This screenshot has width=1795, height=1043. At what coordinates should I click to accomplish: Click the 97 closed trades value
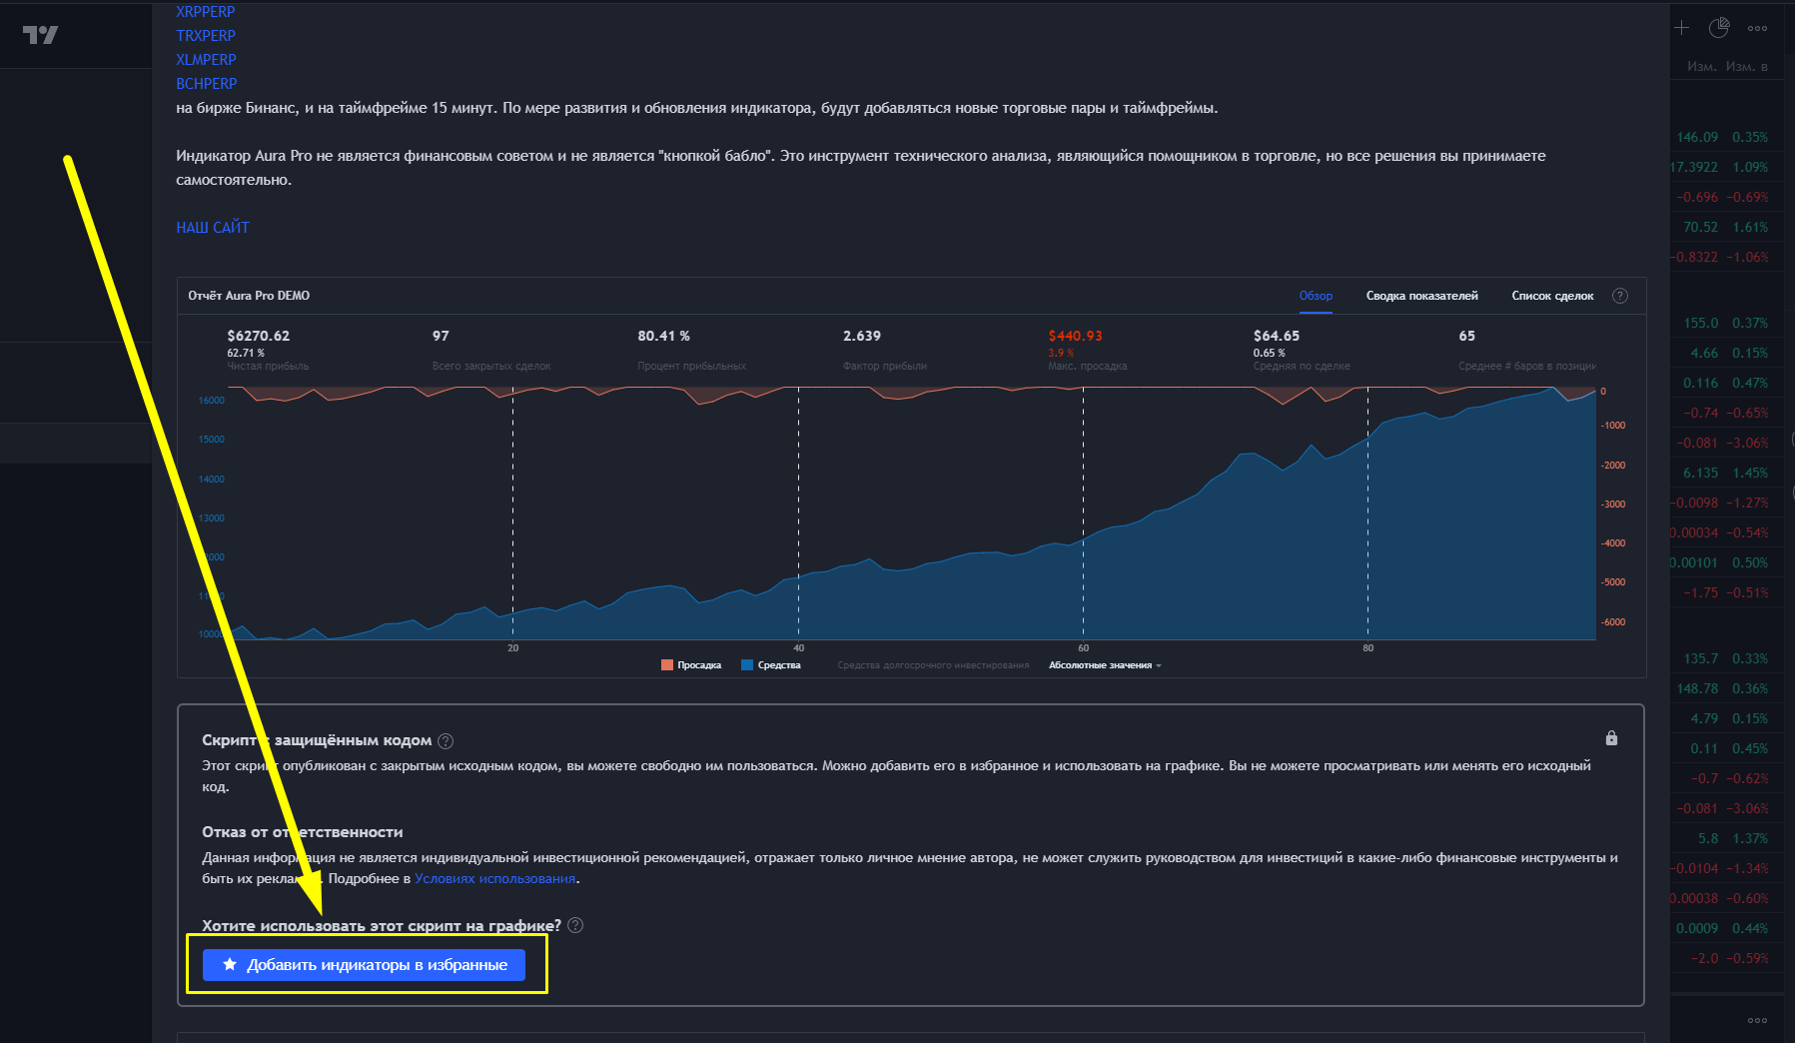click(441, 336)
